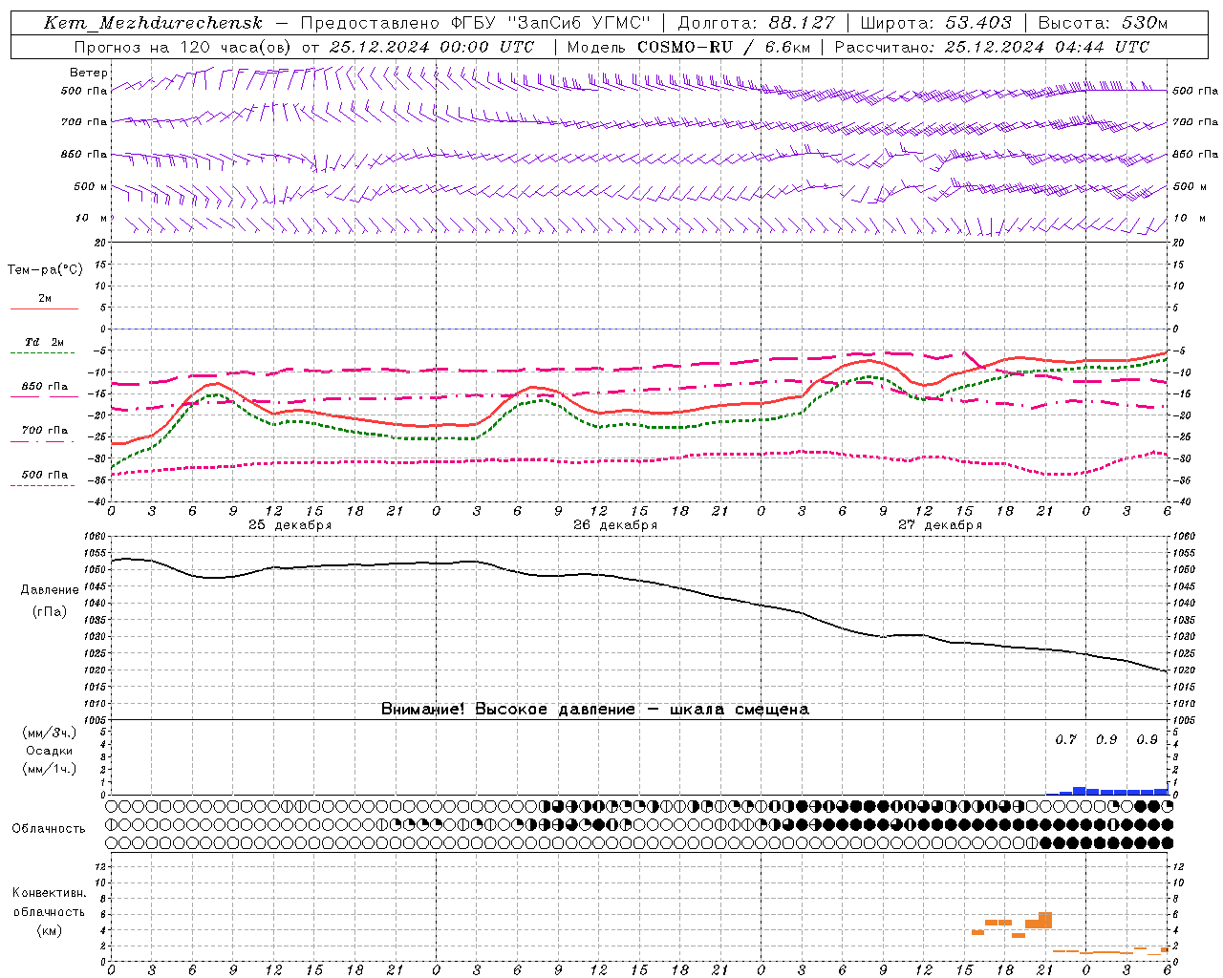
Task: Click the 'Осадки' precipitation label
Action: coord(50,751)
